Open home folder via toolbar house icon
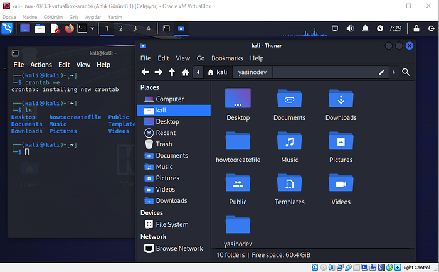 coord(186,72)
